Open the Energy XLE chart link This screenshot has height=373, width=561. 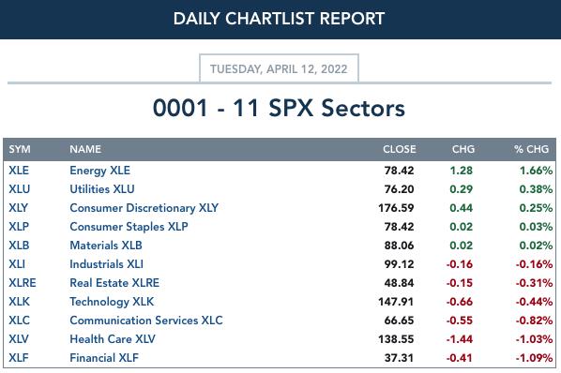click(99, 171)
